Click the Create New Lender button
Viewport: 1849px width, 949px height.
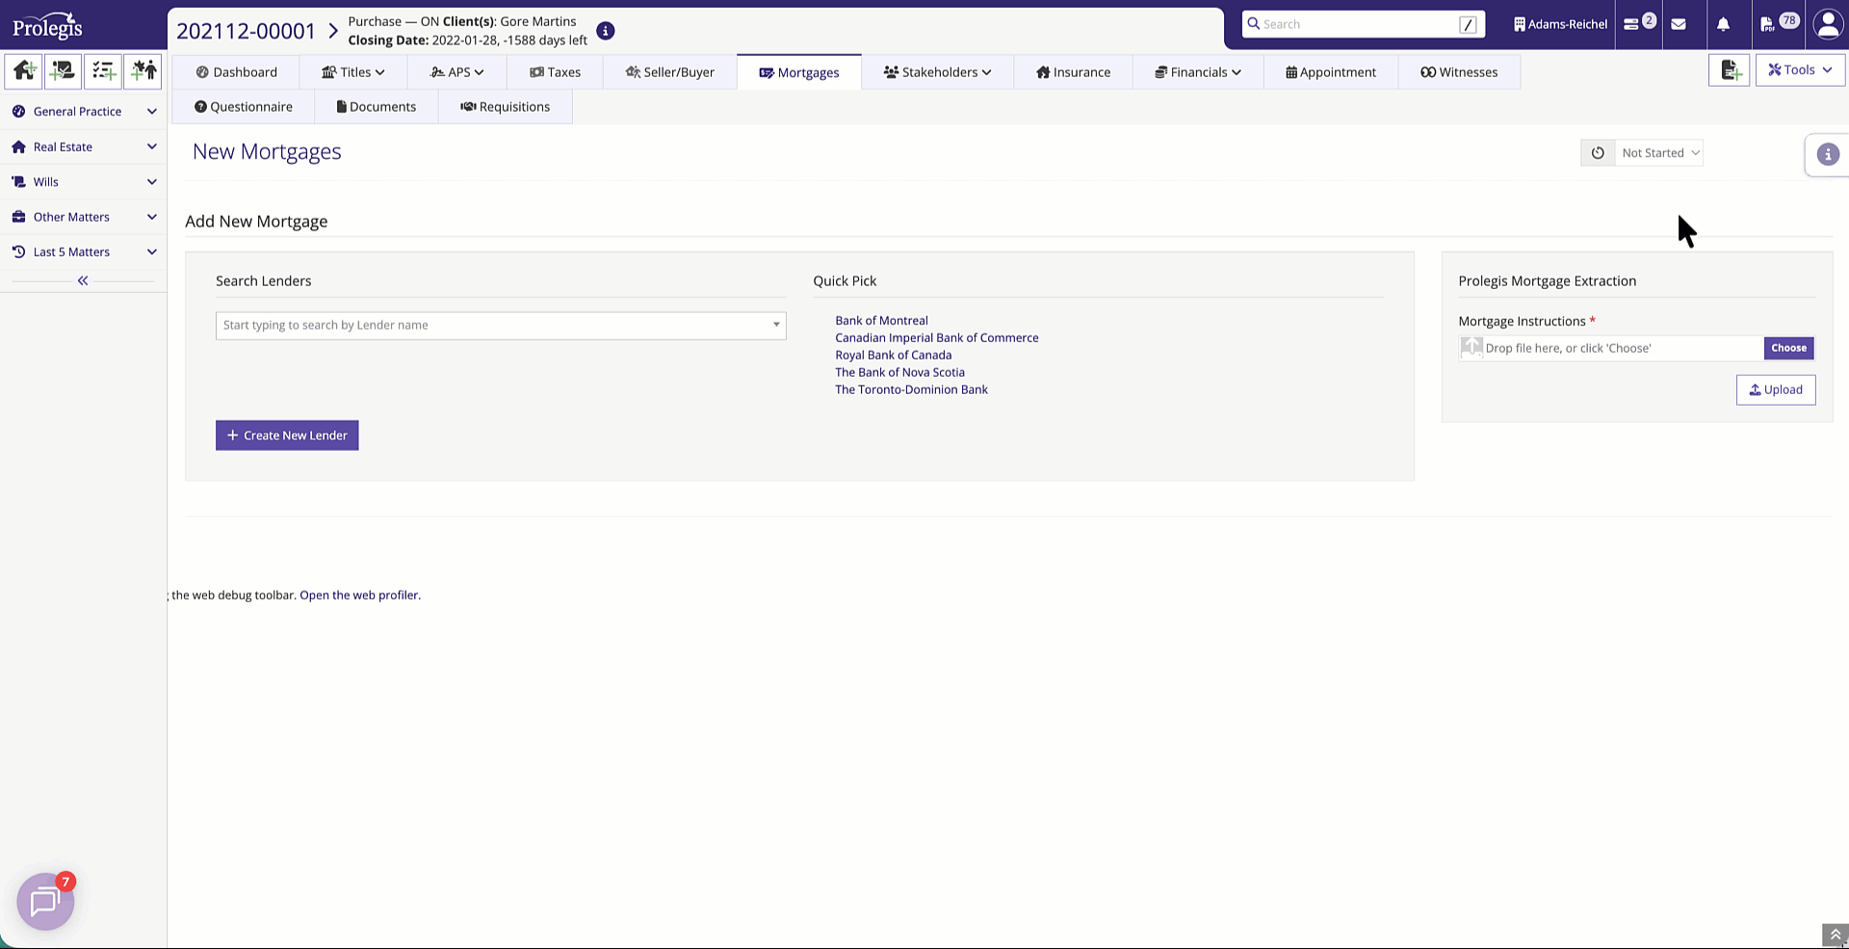point(287,435)
